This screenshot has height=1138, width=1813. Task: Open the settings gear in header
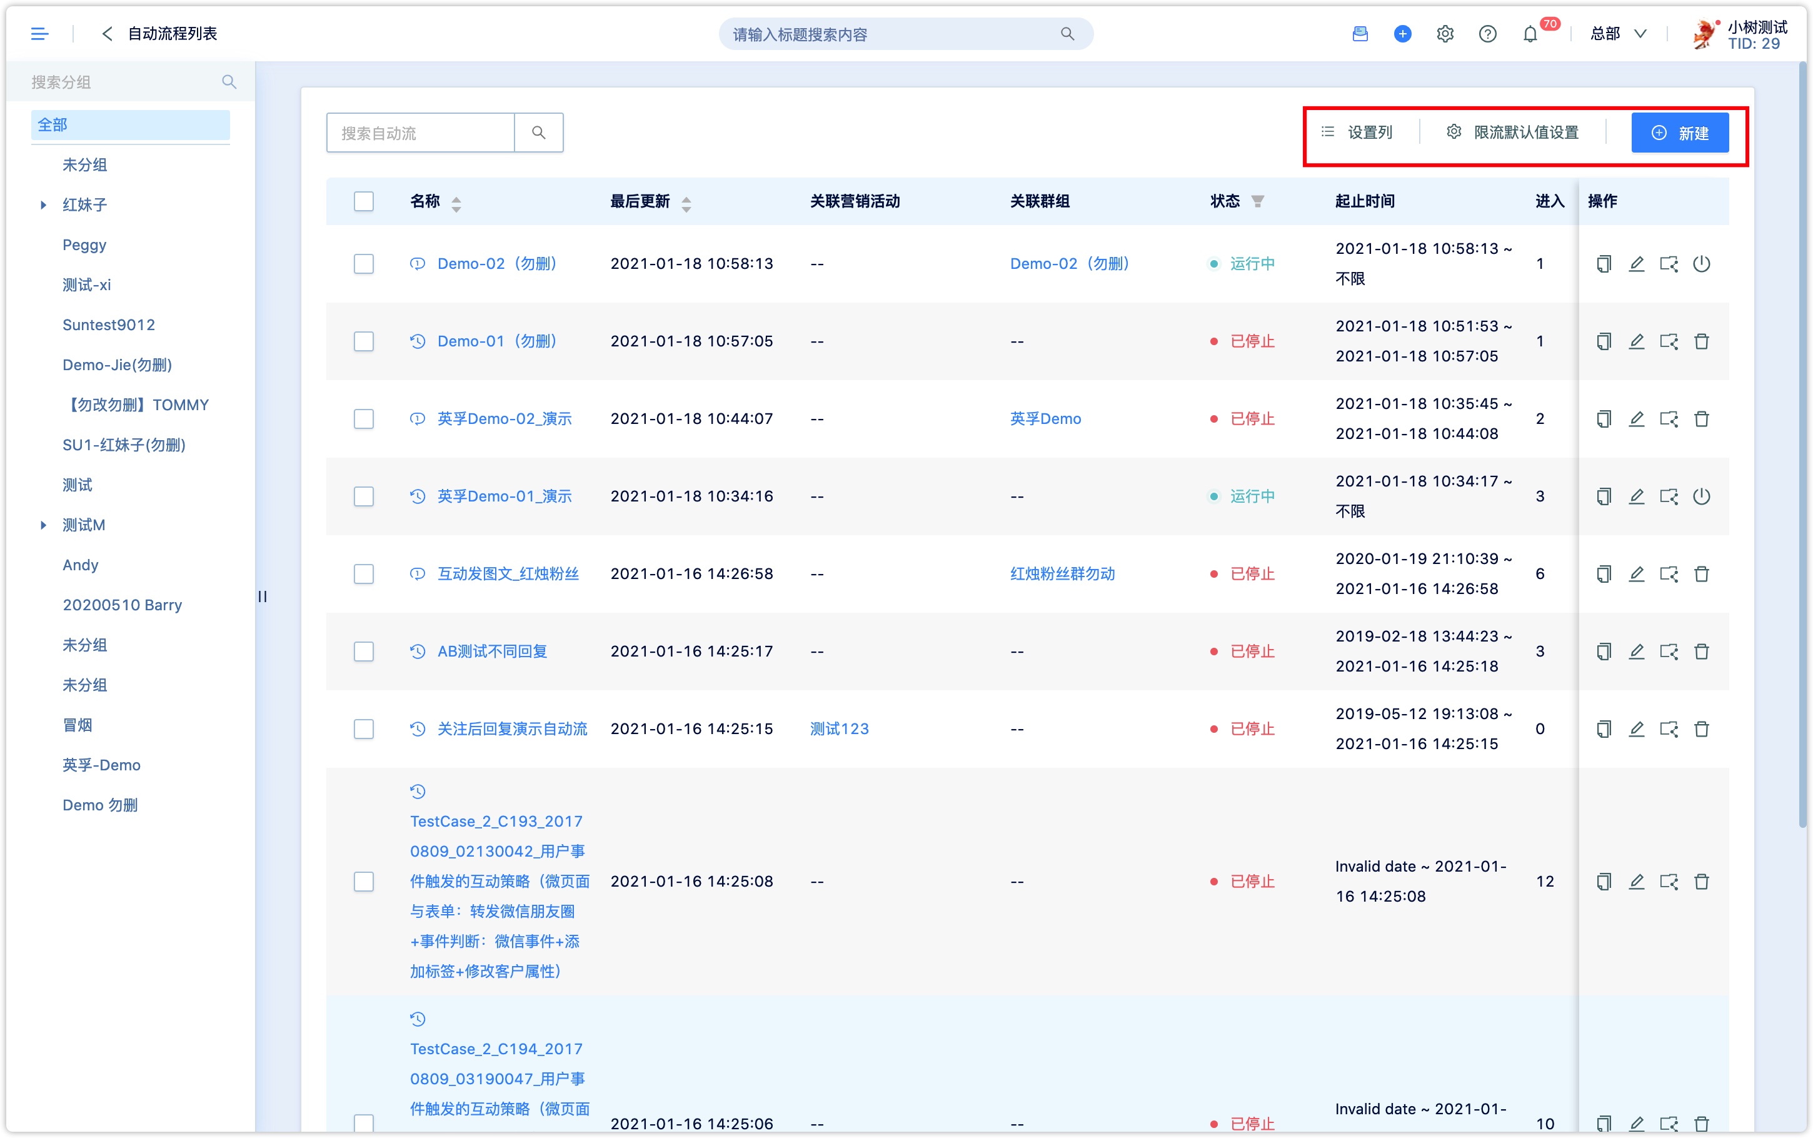tap(1444, 34)
